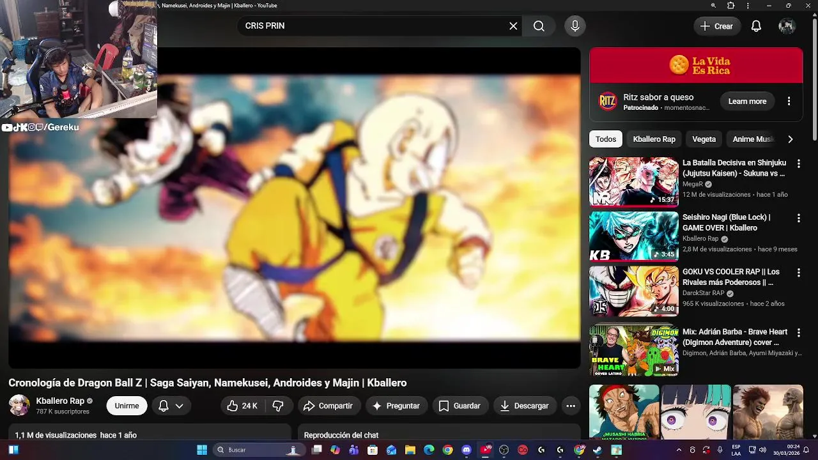
Task: Click the magnifier search button
Action: 539,26
